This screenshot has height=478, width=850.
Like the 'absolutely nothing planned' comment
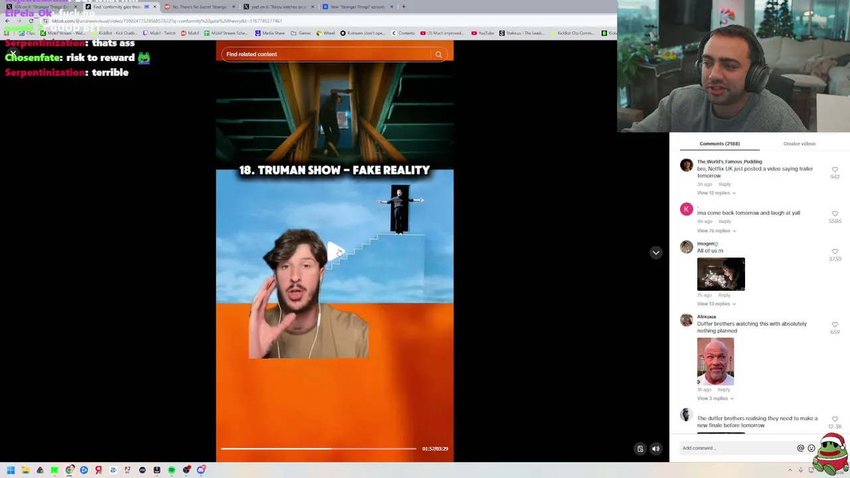click(835, 325)
